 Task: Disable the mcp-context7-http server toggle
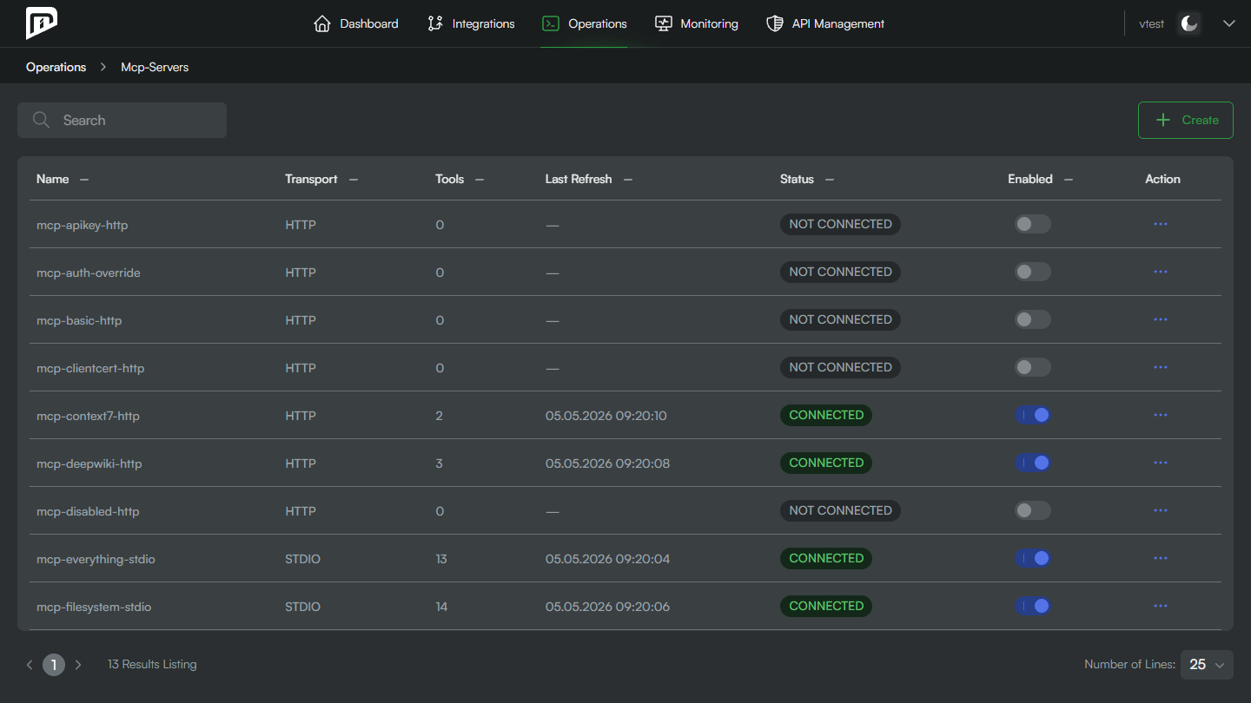point(1033,415)
